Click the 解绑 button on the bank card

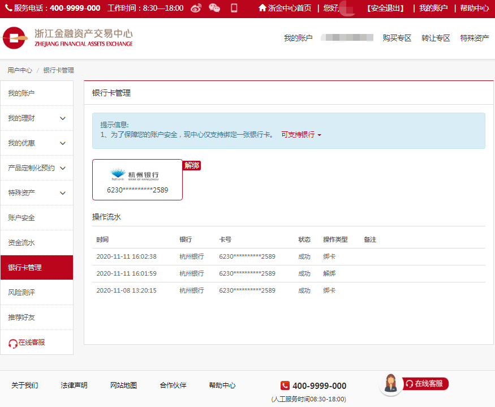[x=192, y=166]
